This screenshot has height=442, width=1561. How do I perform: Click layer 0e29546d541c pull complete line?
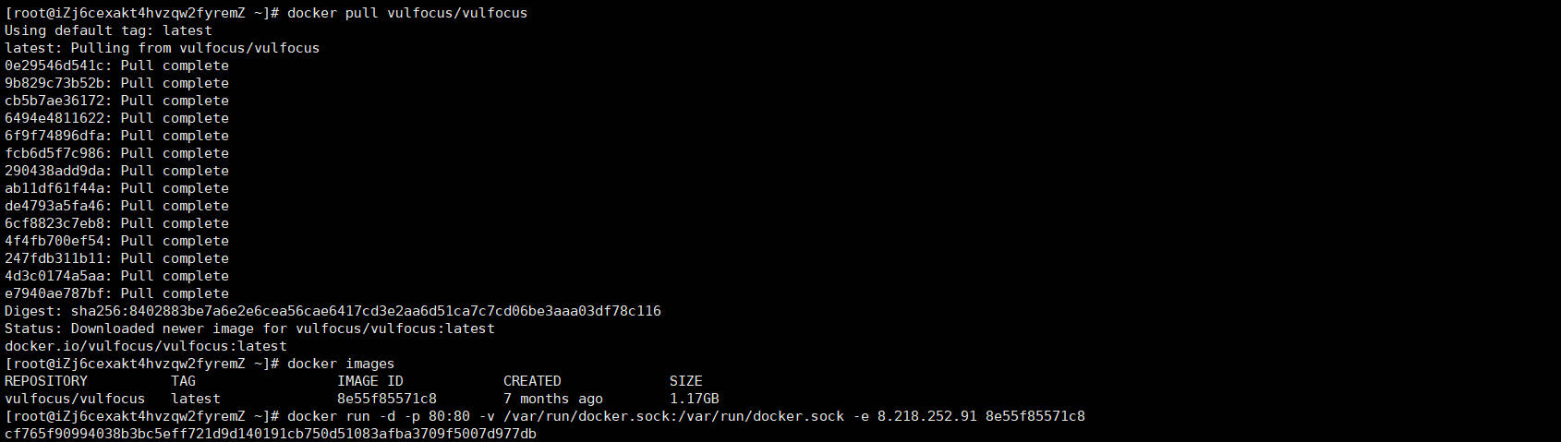click(116, 66)
